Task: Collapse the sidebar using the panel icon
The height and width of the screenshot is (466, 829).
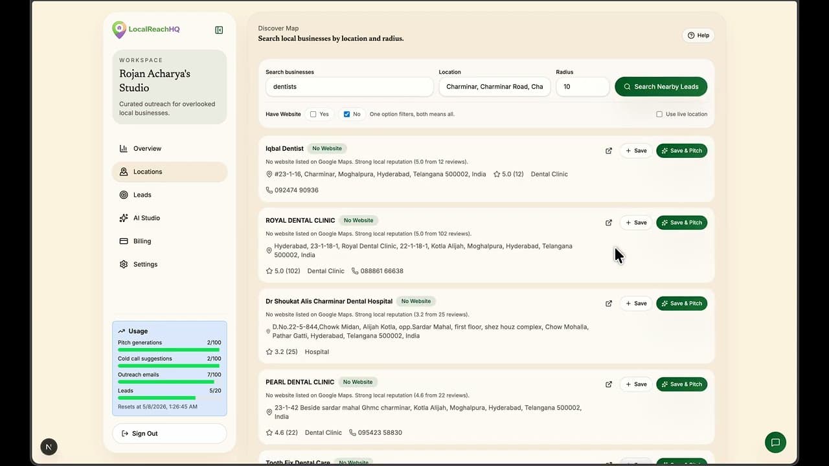Action: point(219,30)
